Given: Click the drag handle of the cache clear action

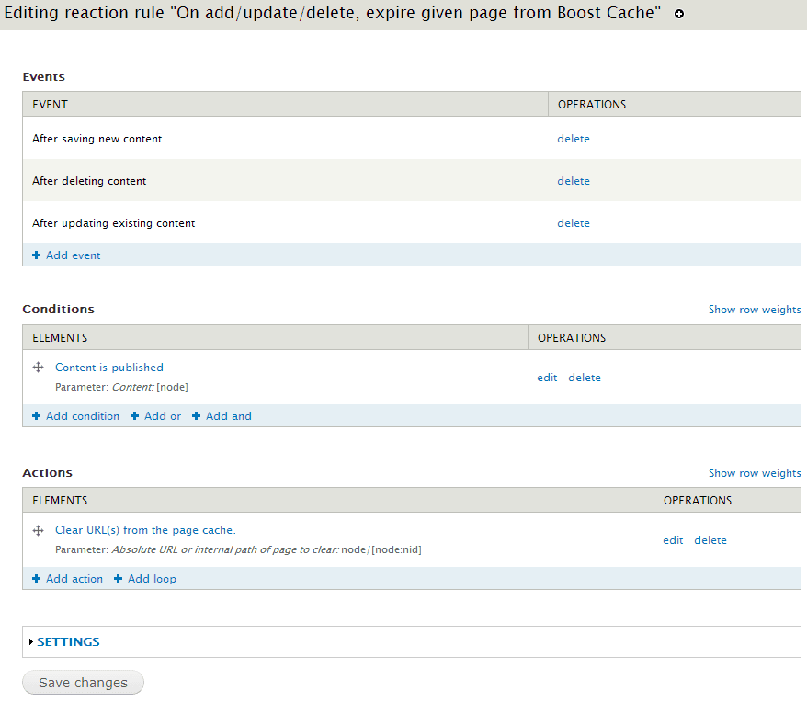Looking at the screenshot, I should click(x=37, y=529).
